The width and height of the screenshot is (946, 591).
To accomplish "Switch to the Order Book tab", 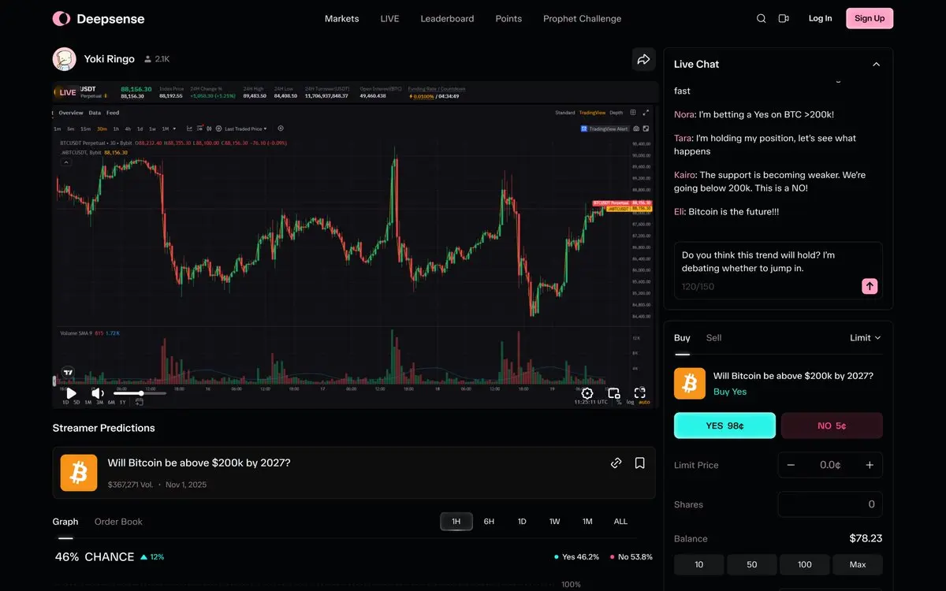I will [118, 522].
